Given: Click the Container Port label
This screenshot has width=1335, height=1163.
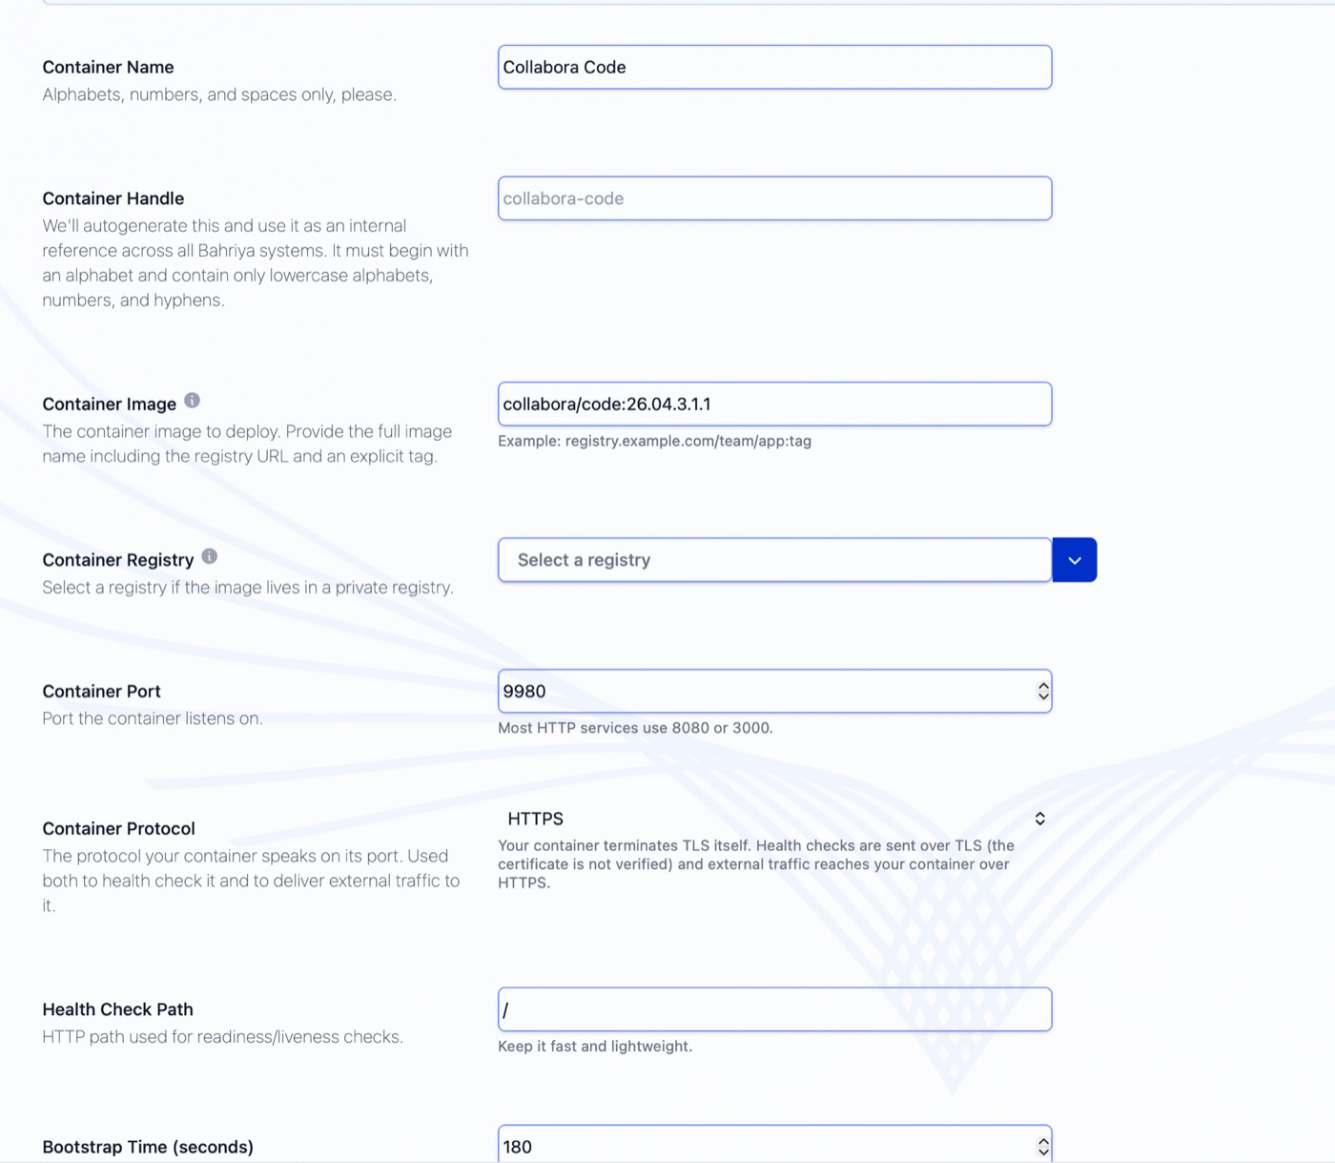Looking at the screenshot, I should [x=101, y=691].
